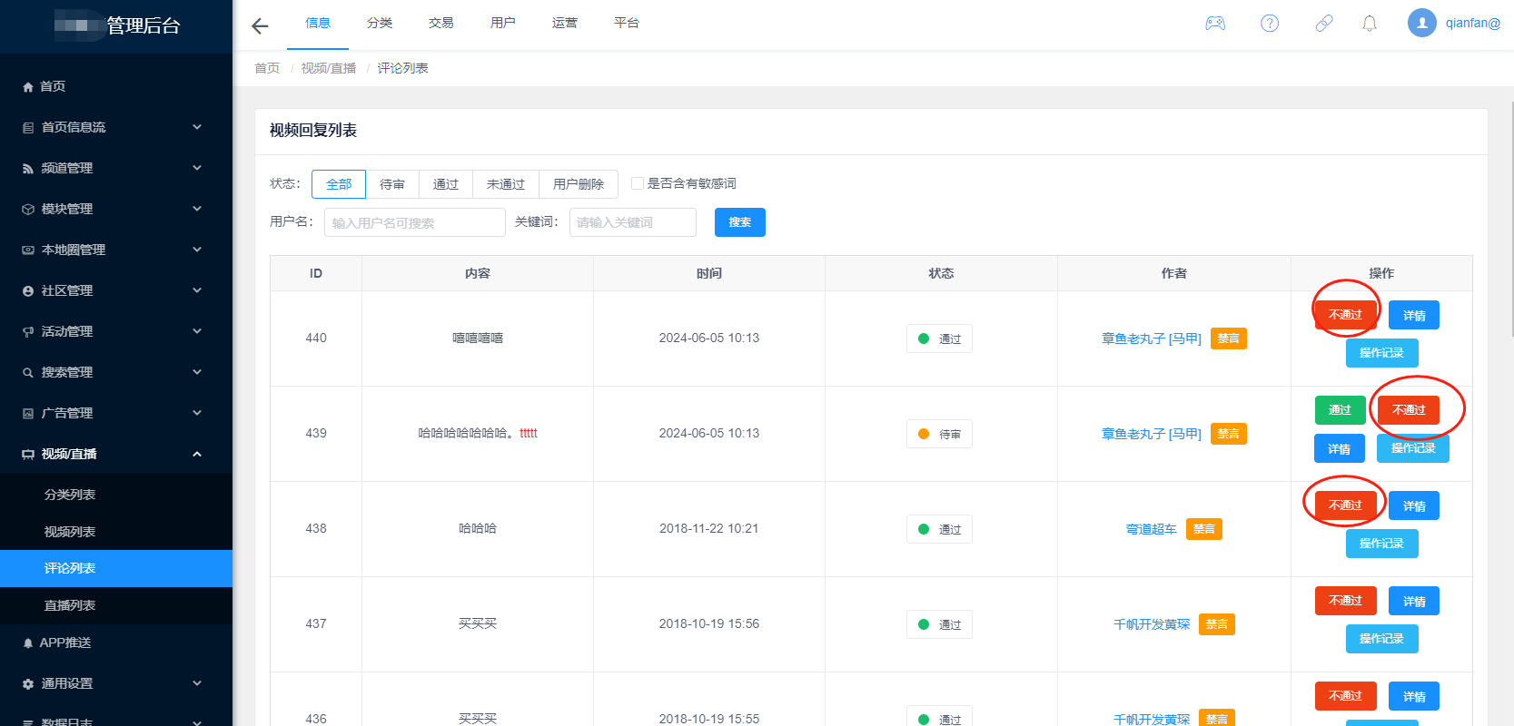Select the 通过 status filter

446,184
